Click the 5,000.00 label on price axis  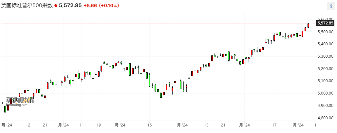(326, 94)
